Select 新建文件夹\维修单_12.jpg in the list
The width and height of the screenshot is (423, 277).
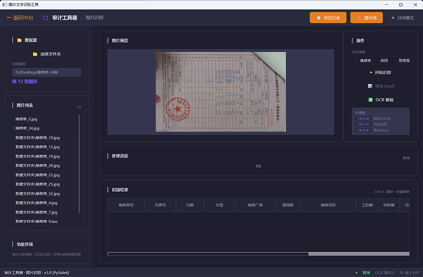46,147
